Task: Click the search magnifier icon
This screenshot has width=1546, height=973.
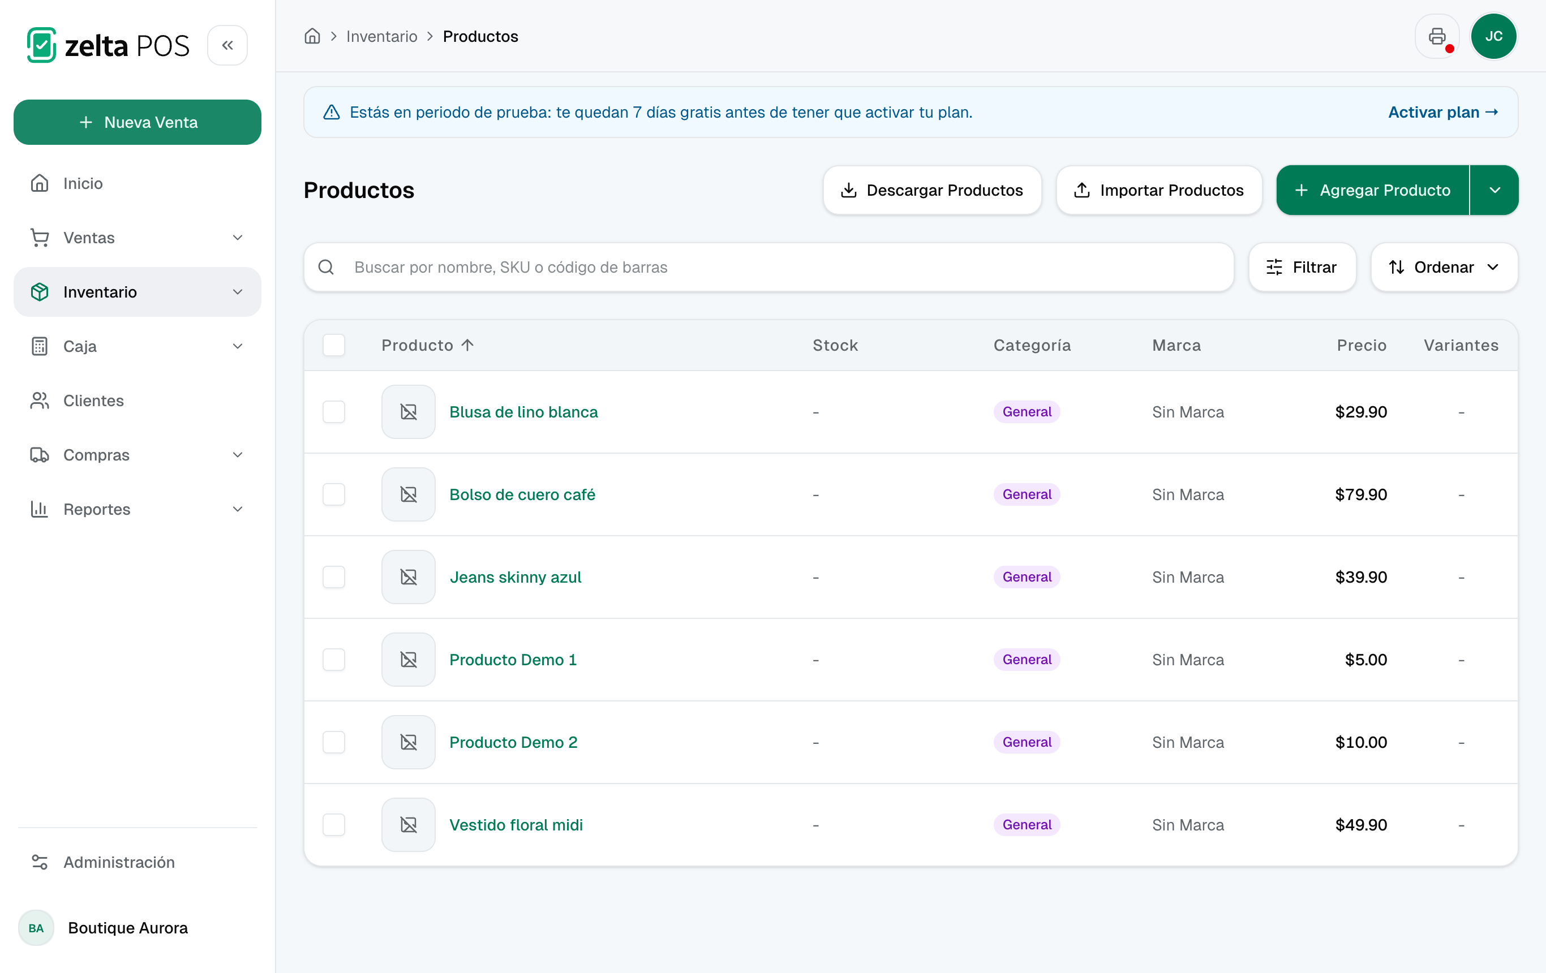Action: pyautogui.click(x=326, y=267)
